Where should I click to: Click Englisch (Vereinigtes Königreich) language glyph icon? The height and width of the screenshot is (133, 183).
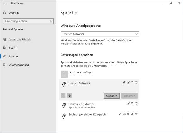(x=64, y=116)
